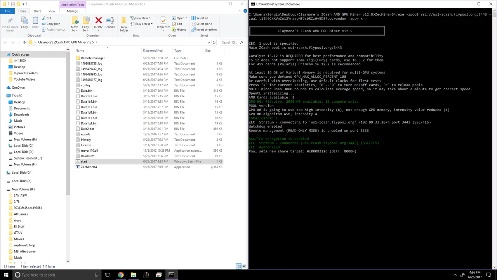Switch to the Share ribbon tab
The height and width of the screenshot is (280, 497).
pos(37,11)
